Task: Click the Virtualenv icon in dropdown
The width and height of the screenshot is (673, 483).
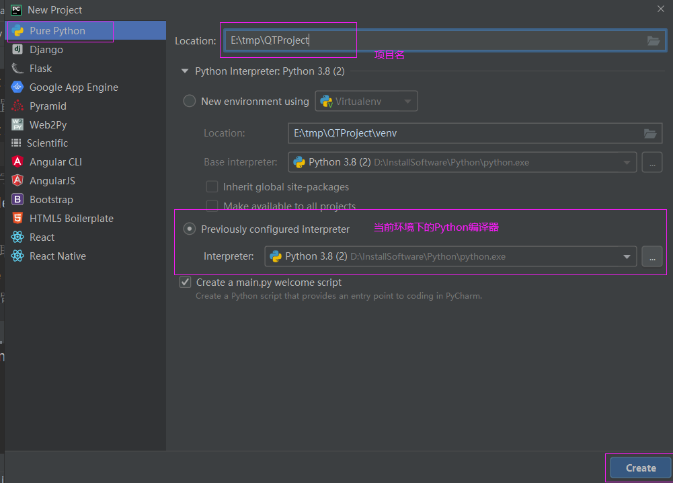Action: click(327, 102)
